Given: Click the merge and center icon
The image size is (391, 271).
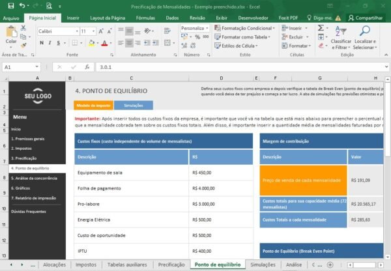Looking at the screenshot, I should tap(167, 43).
